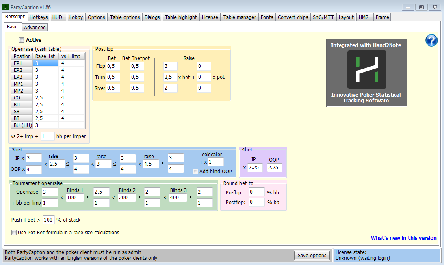This screenshot has height=265, width=444.
Task: Edit 3bet IP x first field
Action: click(x=34, y=158)
